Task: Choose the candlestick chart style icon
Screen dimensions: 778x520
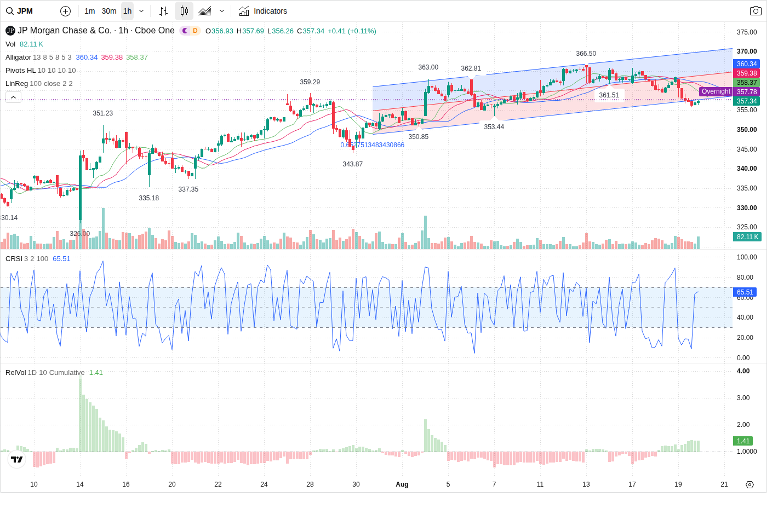Action: (x=184, y=11)
